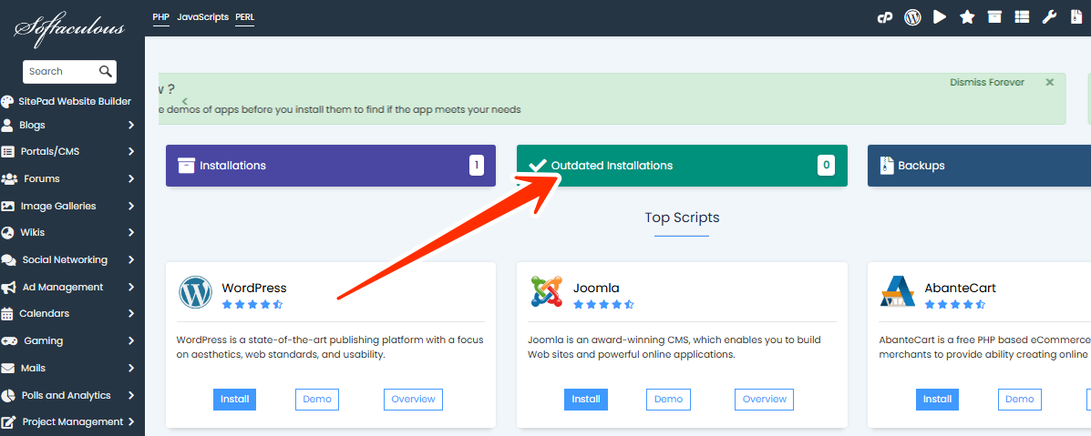Expand the Forums category chevron

coord(131,178)
